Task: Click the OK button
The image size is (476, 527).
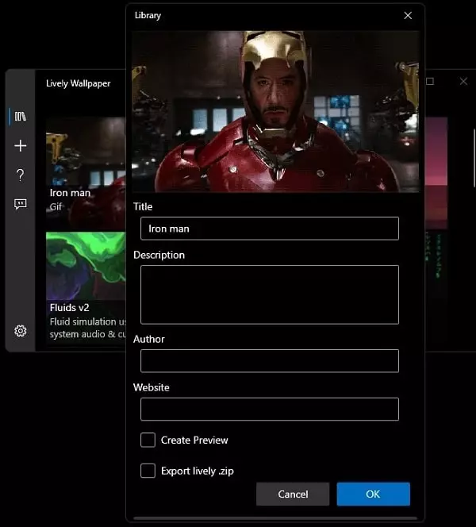Action: pyautogui.click(x=373, y=494)
